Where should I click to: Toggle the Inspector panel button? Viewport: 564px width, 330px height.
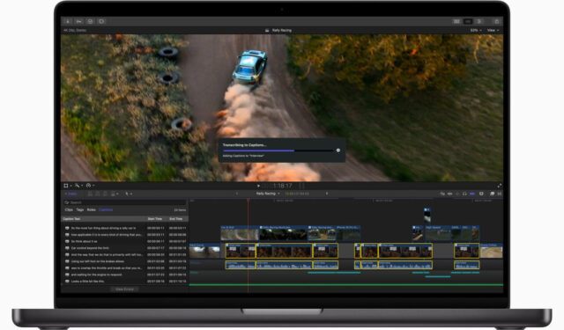(479, 21)
